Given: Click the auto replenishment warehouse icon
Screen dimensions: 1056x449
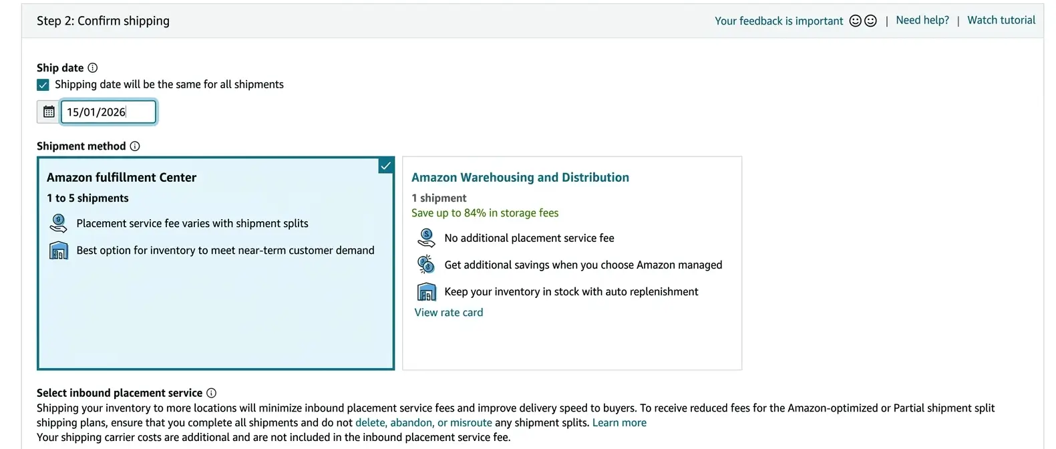Looking at the screenshot, I should tap(426, 292).
